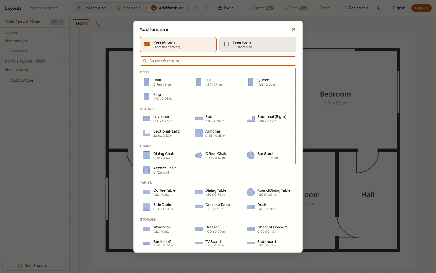Pick the Bar Stool icon
This screenshot has height=273, width=436.
click(x=251, y=155)
